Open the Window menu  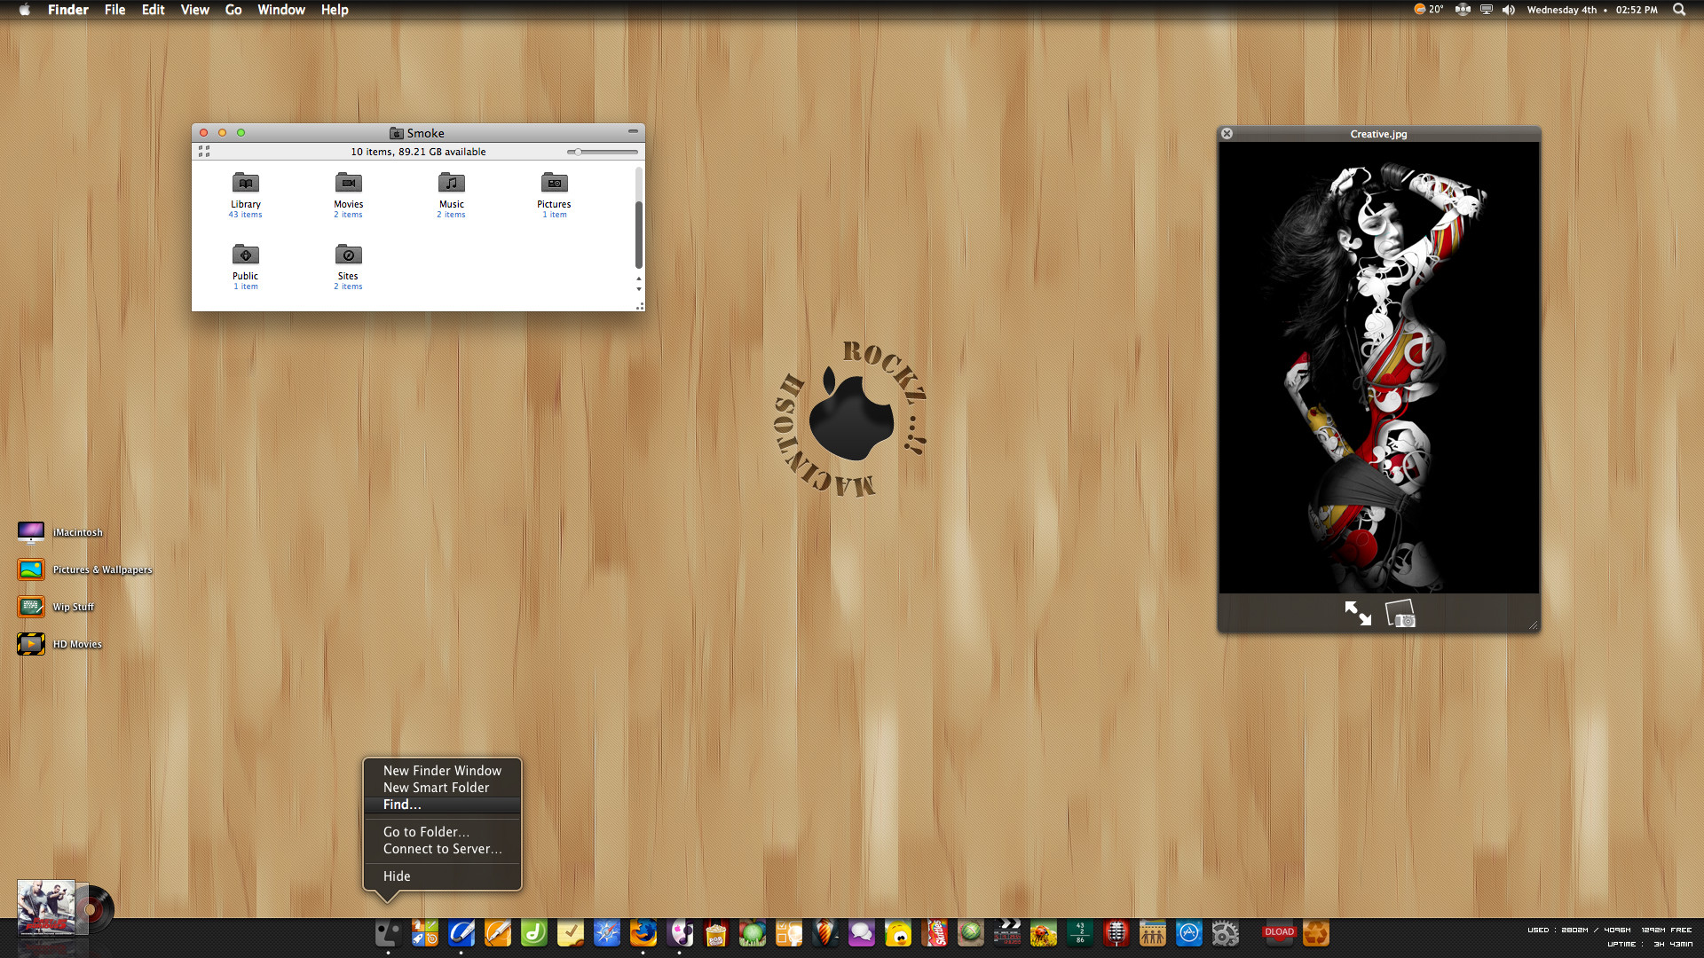tap(281, 10)
